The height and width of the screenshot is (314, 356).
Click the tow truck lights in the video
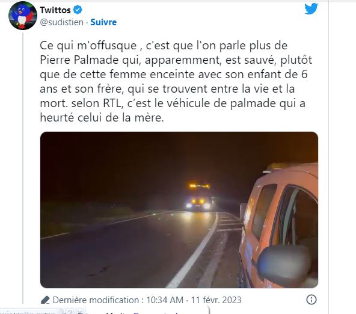point(199,196)
